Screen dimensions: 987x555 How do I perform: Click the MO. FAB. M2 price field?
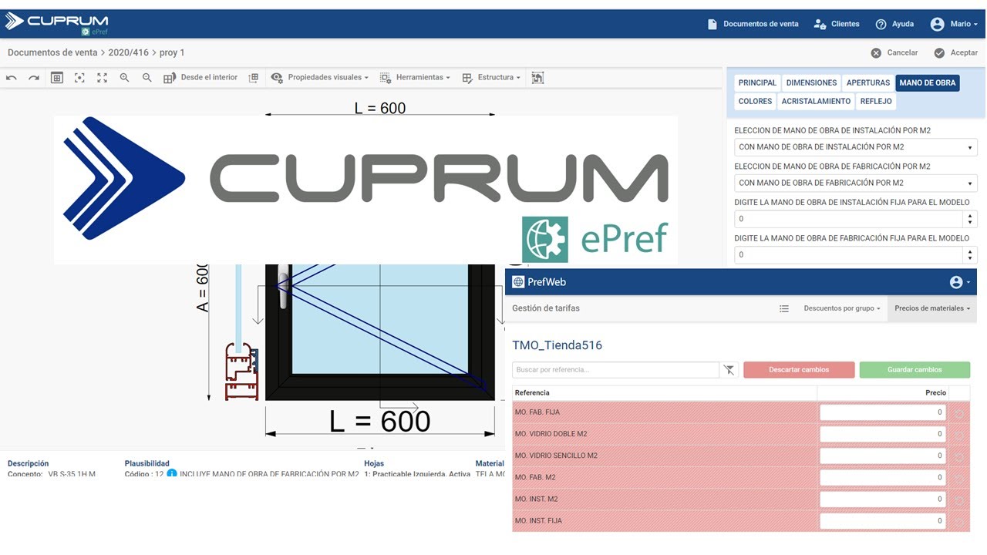coord(883,477)
